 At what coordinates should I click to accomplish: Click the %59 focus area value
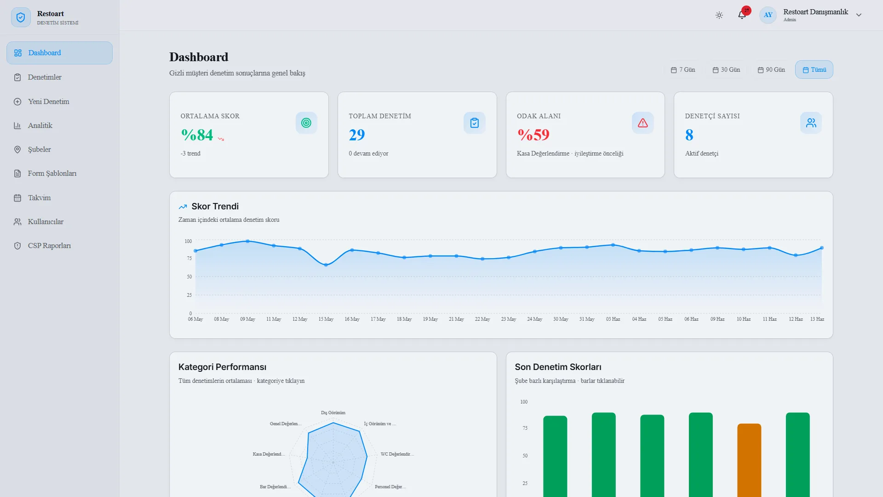point(533,135)
